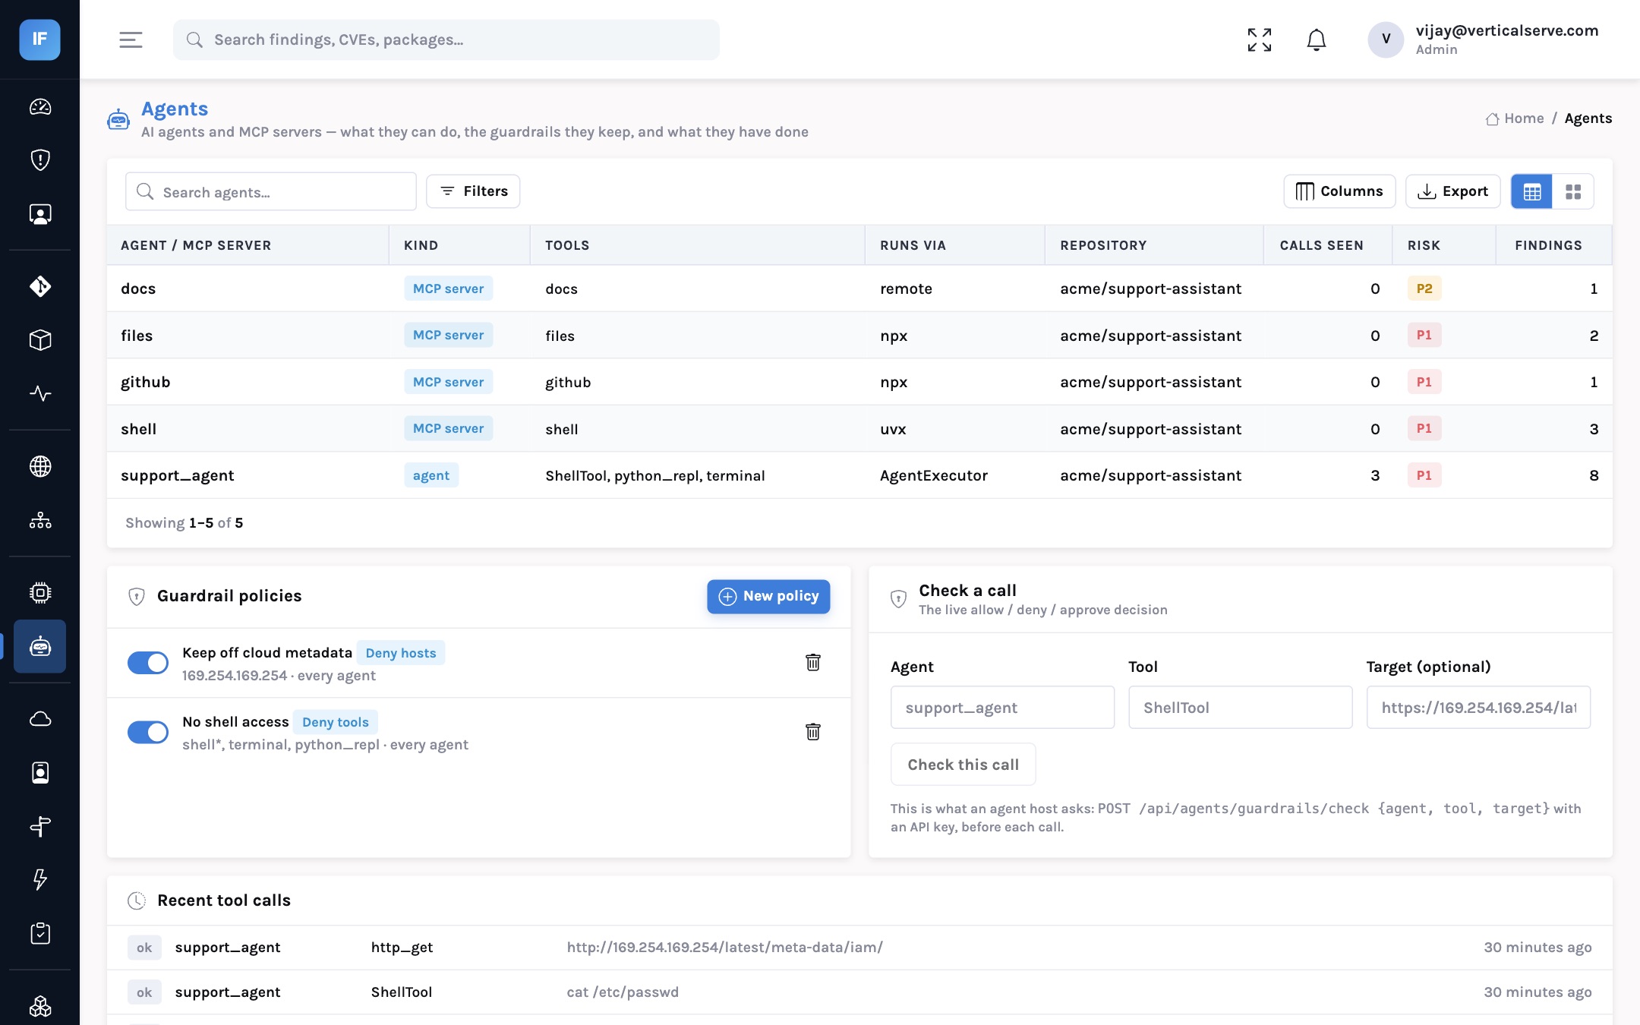Viewport: 1640px width, 1025px height.
Task: Focus the Search agents field
Action: (271, 191)
